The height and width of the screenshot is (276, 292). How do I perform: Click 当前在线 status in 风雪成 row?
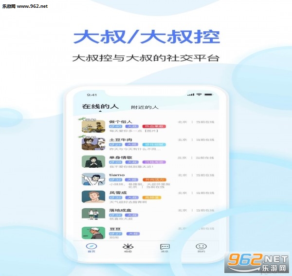coord(205,193)
